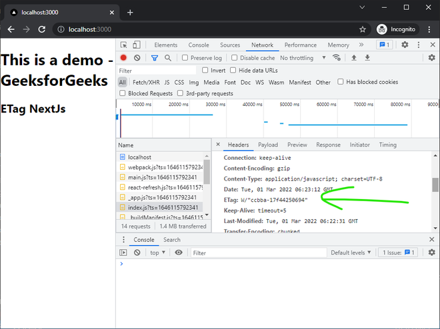This screenshot has height=329, width=440.
Task: Click the network Filter text field
Action: click(x=157, y=70)
